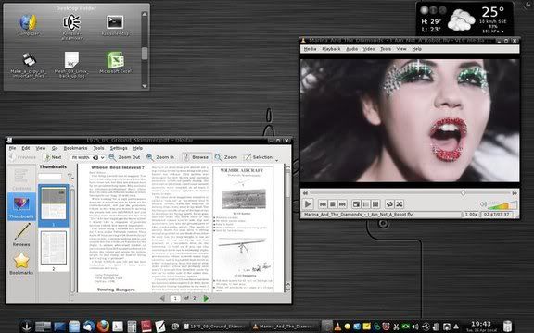Show the VLC playlist

(366, 203)
